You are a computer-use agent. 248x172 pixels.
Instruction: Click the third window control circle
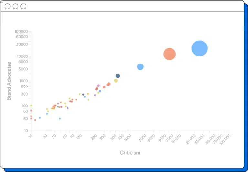pyautogui.click(x=23, y=6)
